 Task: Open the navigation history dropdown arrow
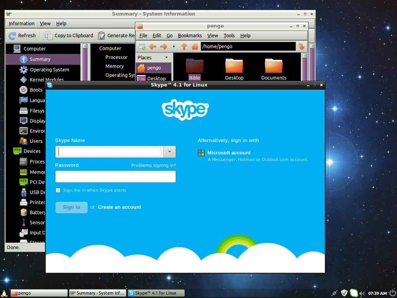point(174,47)
